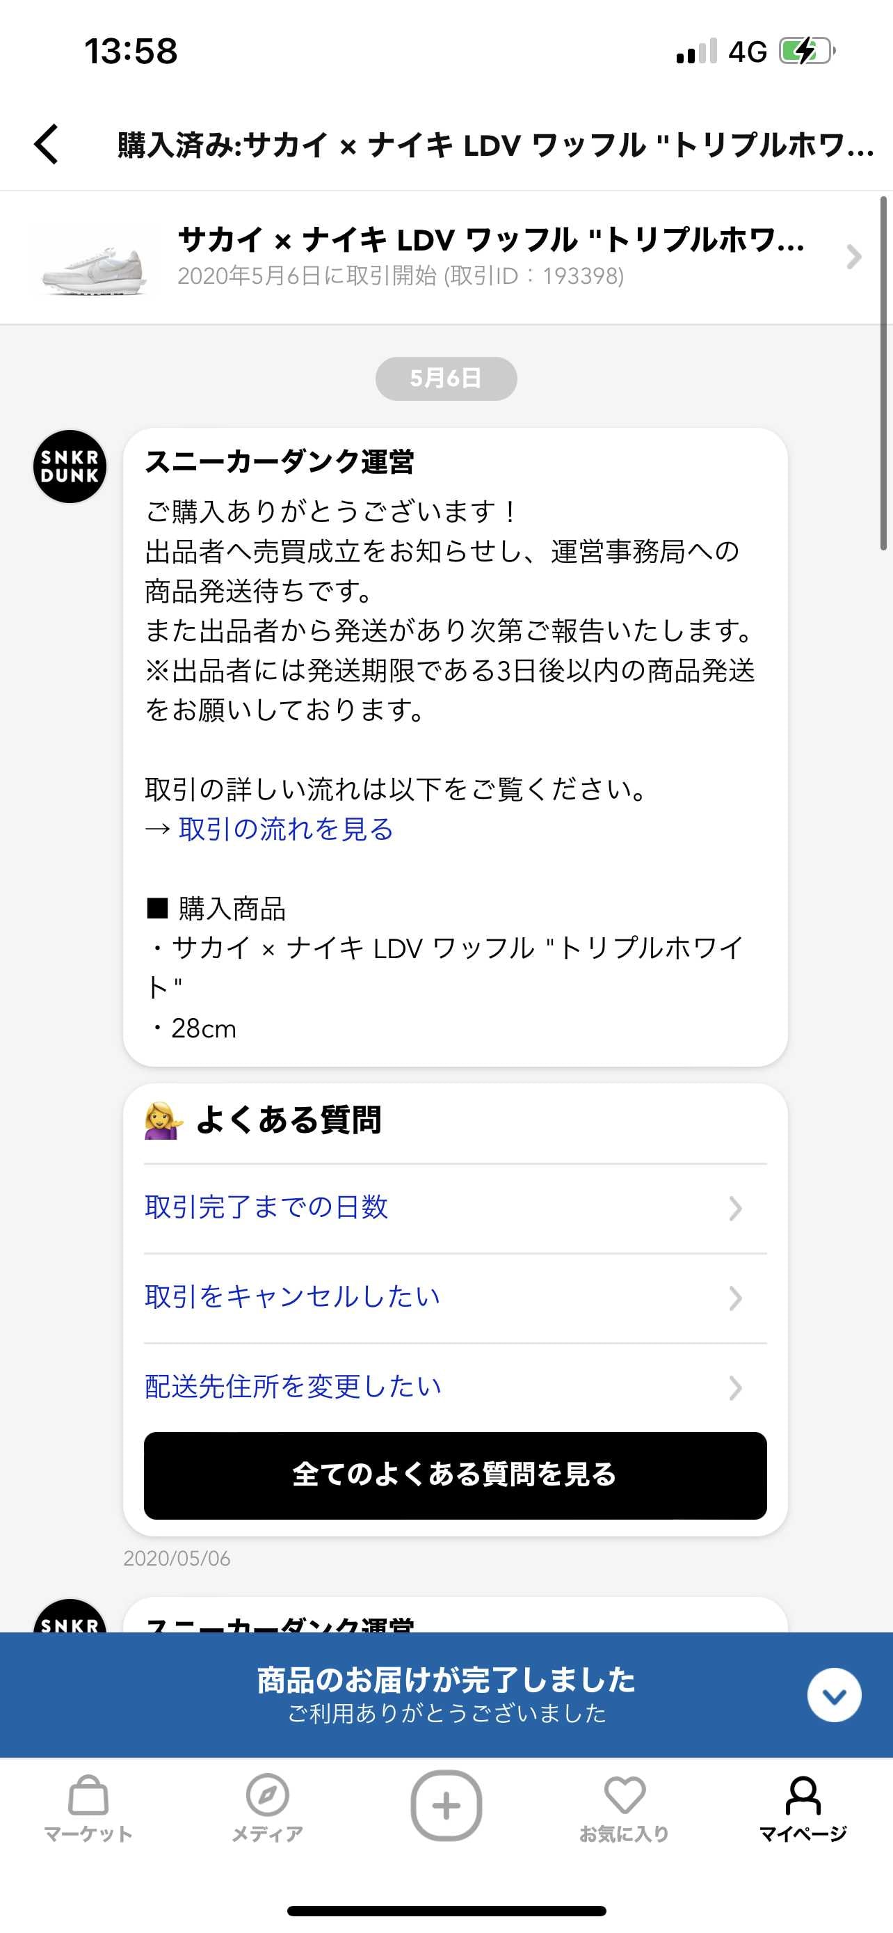Tap the plus create icon in bottom bar
The width and height of the screenshot is (893, 1933).
(446, 1806)
